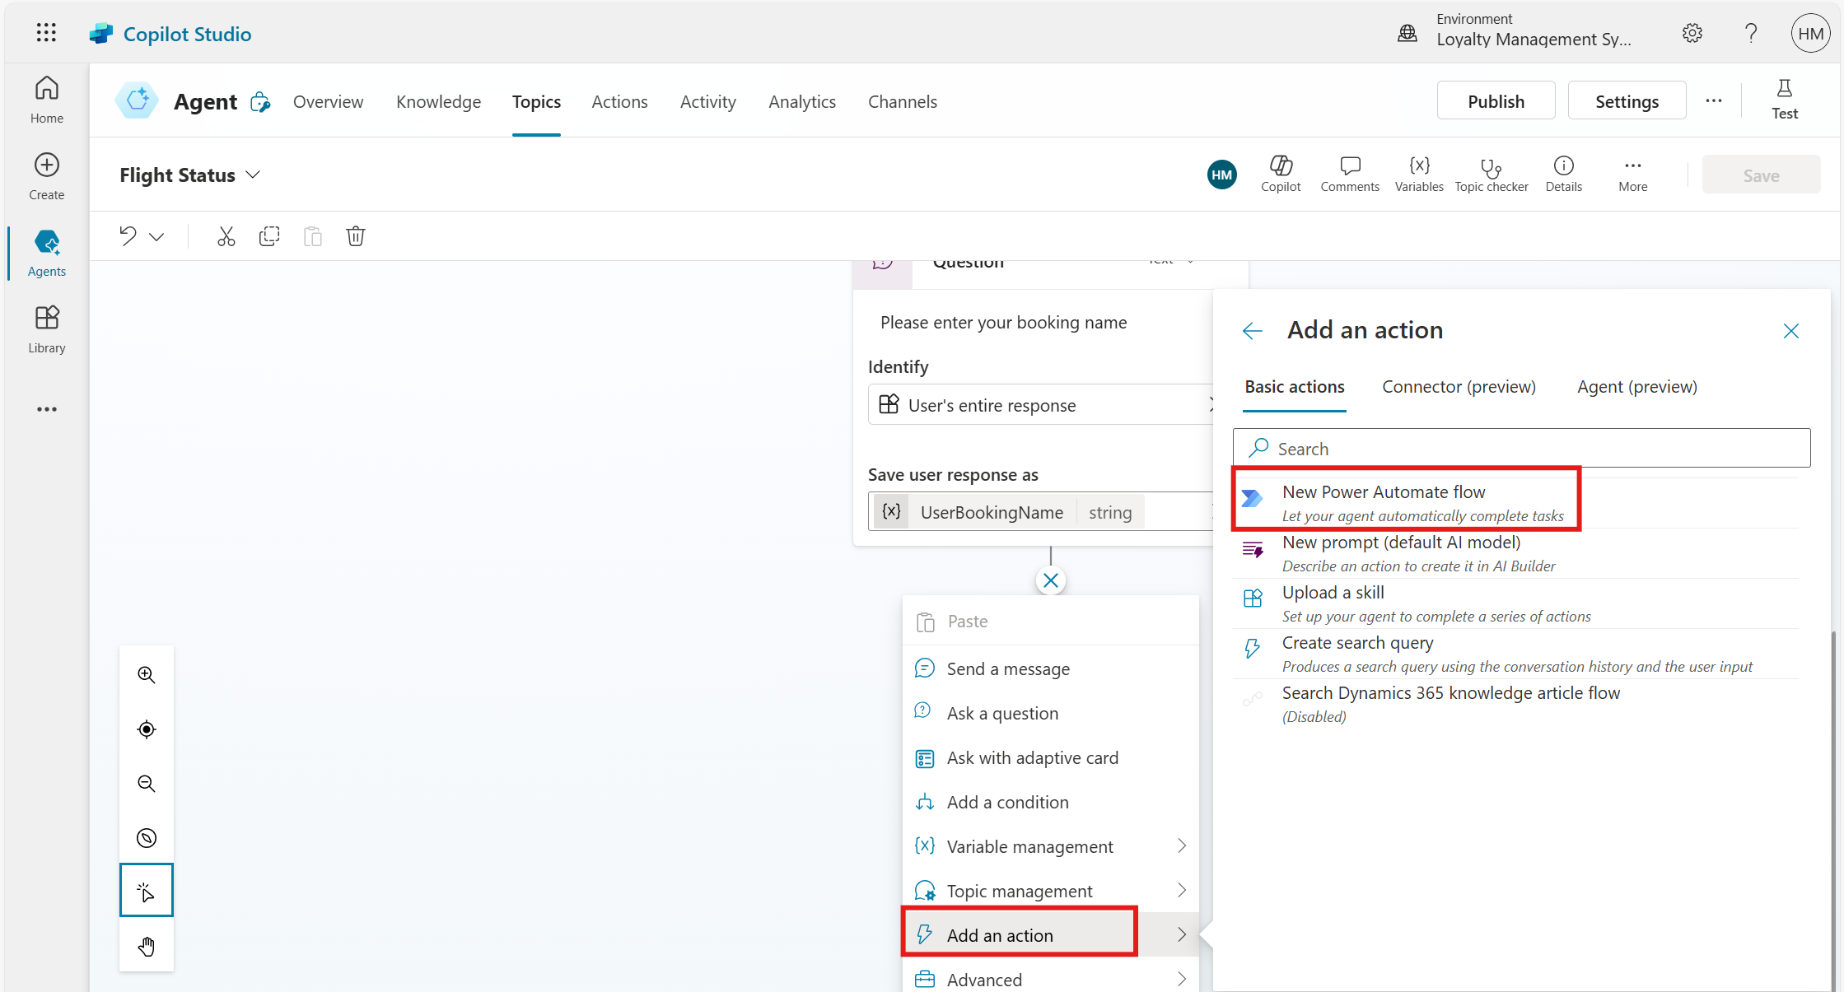Click the reset to center target icon
1844x992 pixels.
pyautogui.click(x=147, y=729)
